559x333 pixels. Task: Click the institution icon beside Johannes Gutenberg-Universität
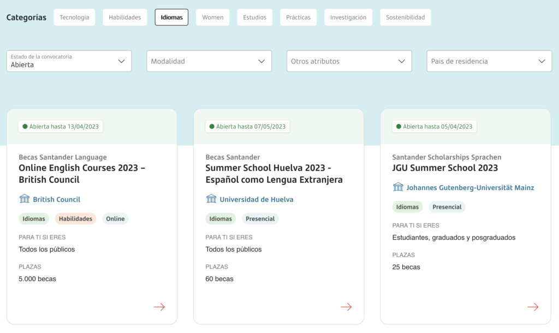coord(398,187)
